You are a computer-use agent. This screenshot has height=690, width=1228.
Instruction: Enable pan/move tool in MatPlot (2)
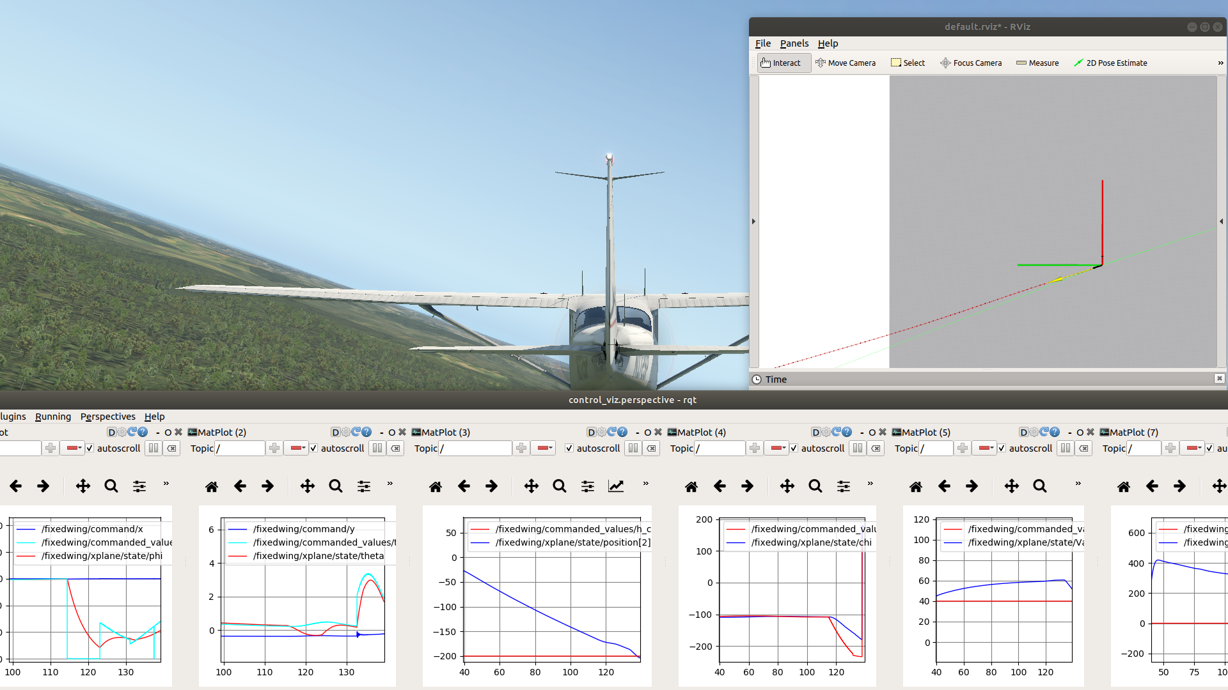click(308, 486)
